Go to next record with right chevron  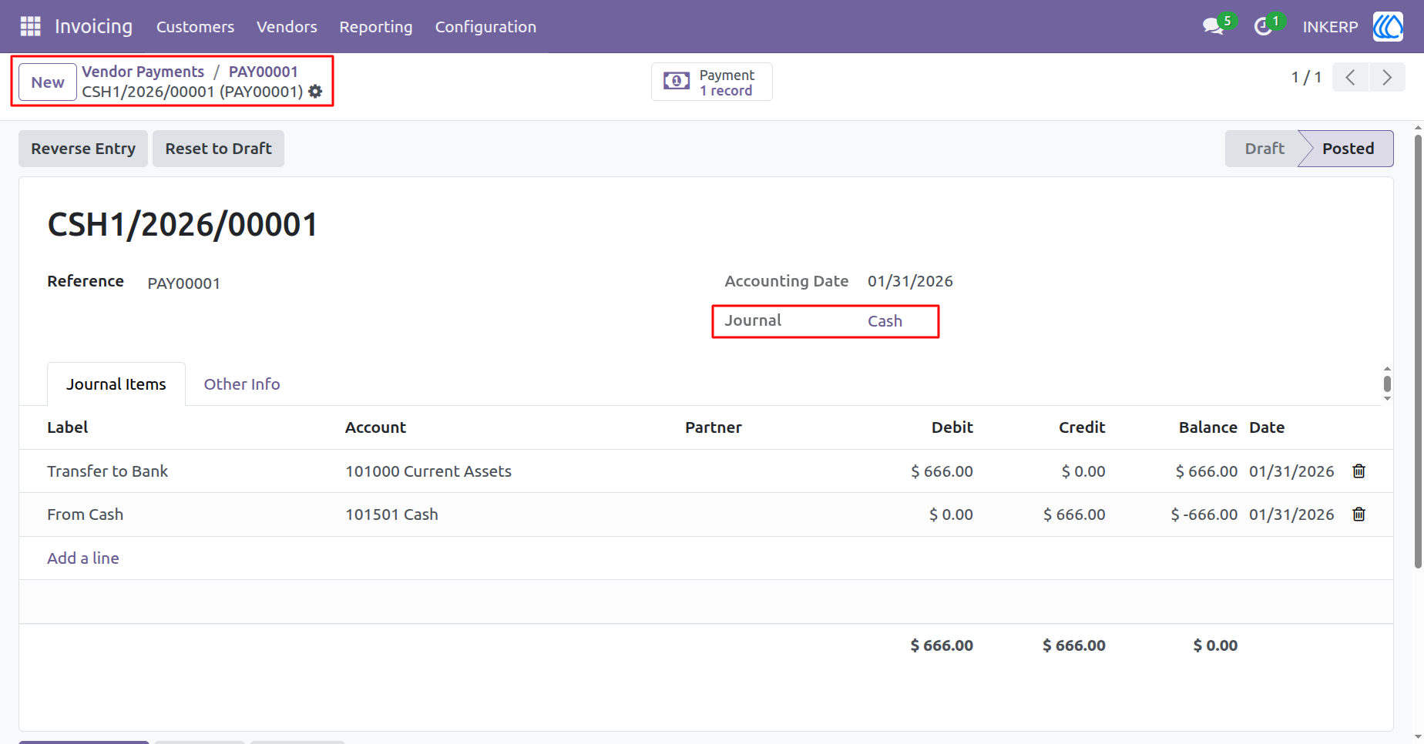tap(1387, 77)
